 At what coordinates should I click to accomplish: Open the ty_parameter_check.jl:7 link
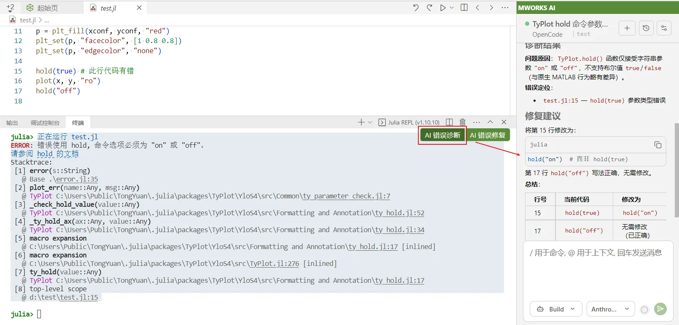click(x=347, y=196)
